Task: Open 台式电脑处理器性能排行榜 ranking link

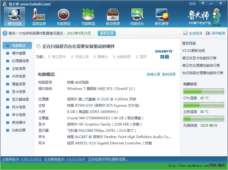Action: pyautogui.click(x=203, y=73)
